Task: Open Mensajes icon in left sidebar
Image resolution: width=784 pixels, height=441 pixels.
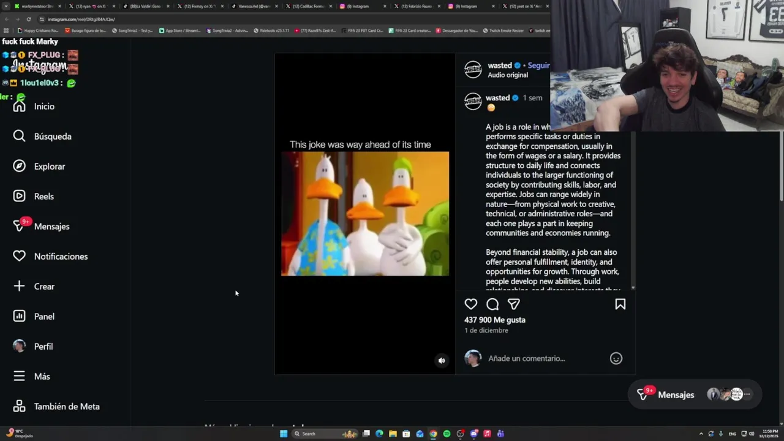Action: click(20, 226)
